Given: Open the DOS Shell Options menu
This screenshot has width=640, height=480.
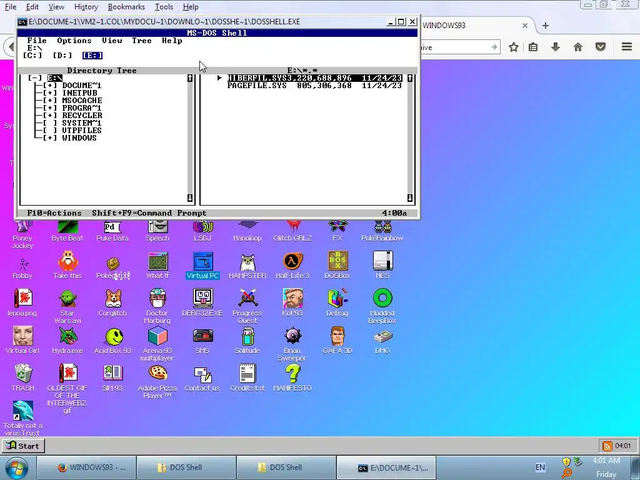Looking at the screenshot, I should pyautogui.click(x=74, y=41).
